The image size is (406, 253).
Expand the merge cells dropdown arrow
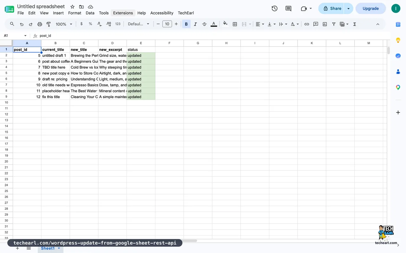point(250,24)
